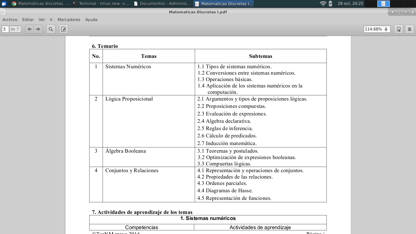Click the Xfce applications menu icon
This screenshot has width=416, height=234.
tap(4, 4)
